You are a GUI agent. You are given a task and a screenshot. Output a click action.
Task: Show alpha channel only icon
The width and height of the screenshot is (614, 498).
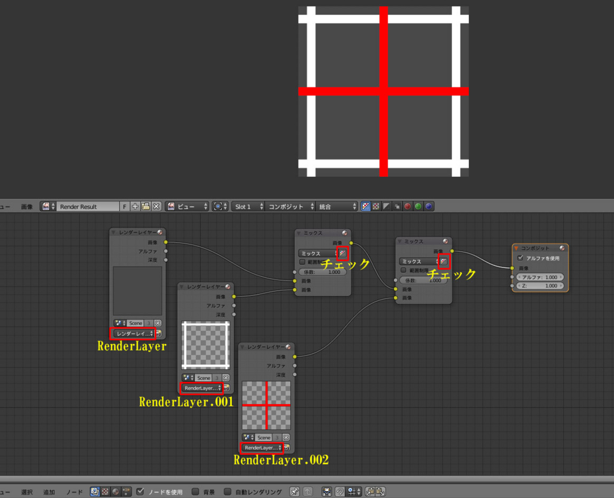pos(387,206)
